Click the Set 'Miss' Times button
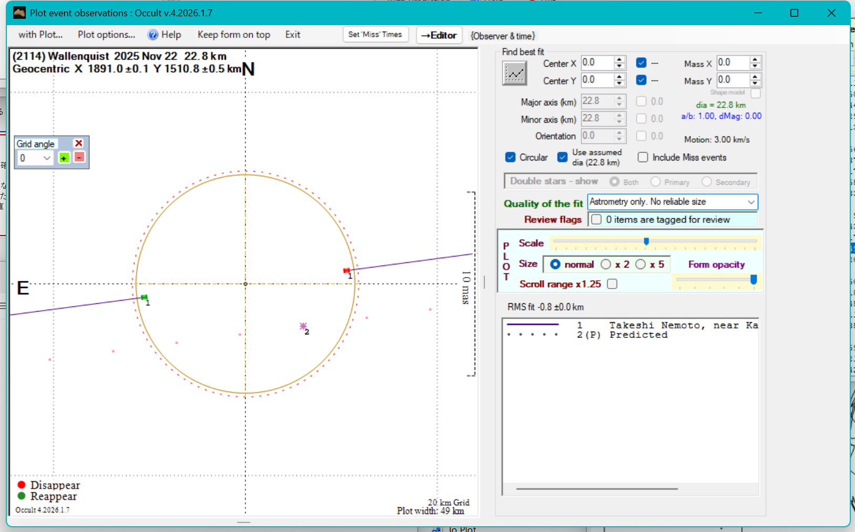The width and height of the screenshot is (855, 532). pyautogui.click(x=375, y=35)
